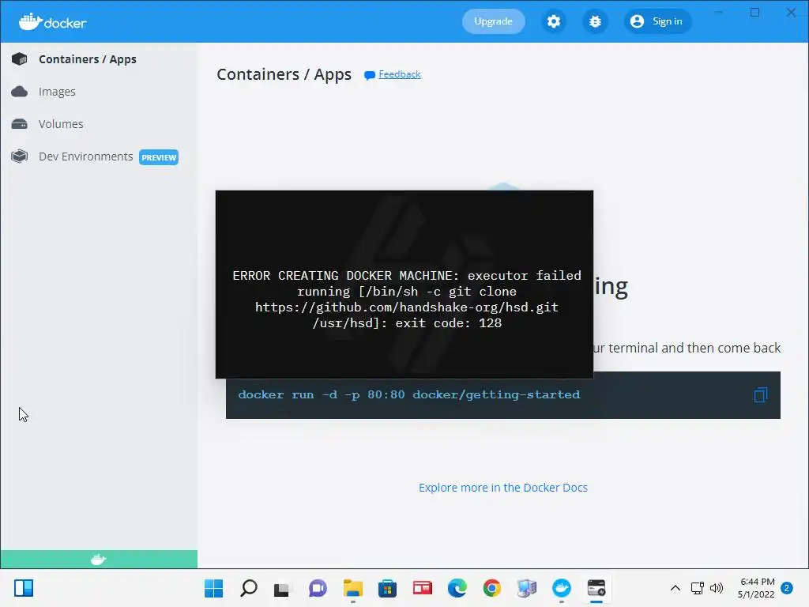Open network status tray icon
Image resolution: width=809 pixels, height=607 pixels.
click(698, 588)
